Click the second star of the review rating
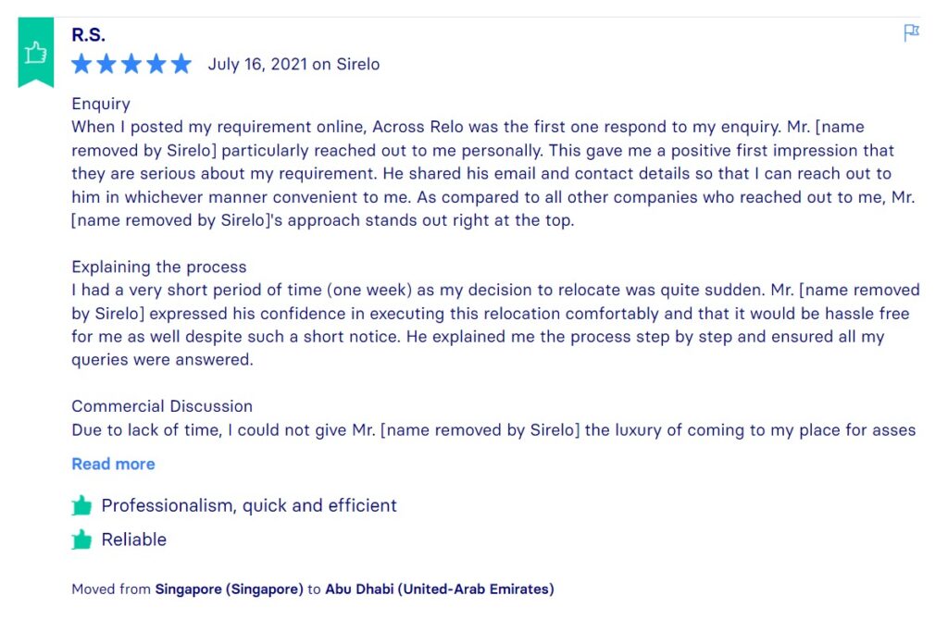 [x=106, y=64]
